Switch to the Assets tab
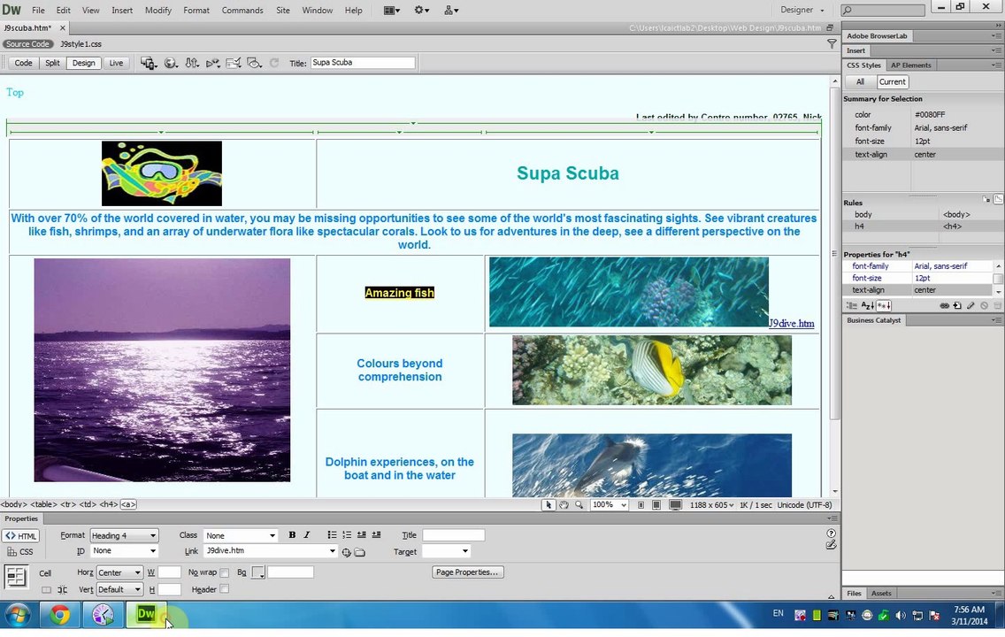The height and width of the screenshot is (637, 1005). tap(881, 594)
